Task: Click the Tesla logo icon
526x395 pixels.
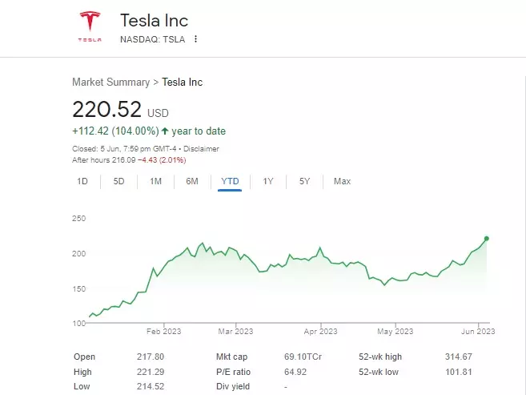Action: (89, 26)
